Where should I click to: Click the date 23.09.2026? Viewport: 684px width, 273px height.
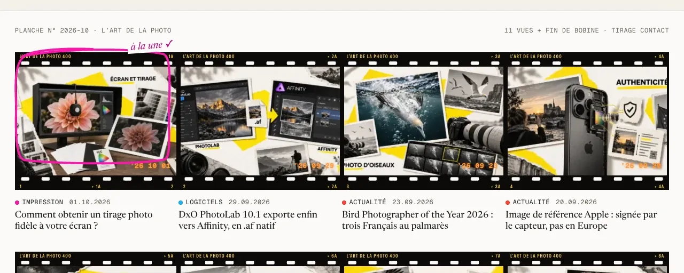click(413, 203)
